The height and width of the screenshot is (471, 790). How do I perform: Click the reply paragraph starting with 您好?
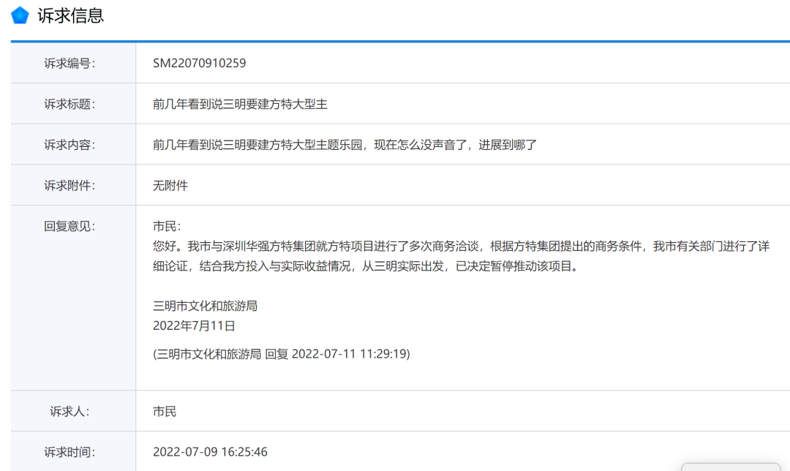[x=461, y=256]
